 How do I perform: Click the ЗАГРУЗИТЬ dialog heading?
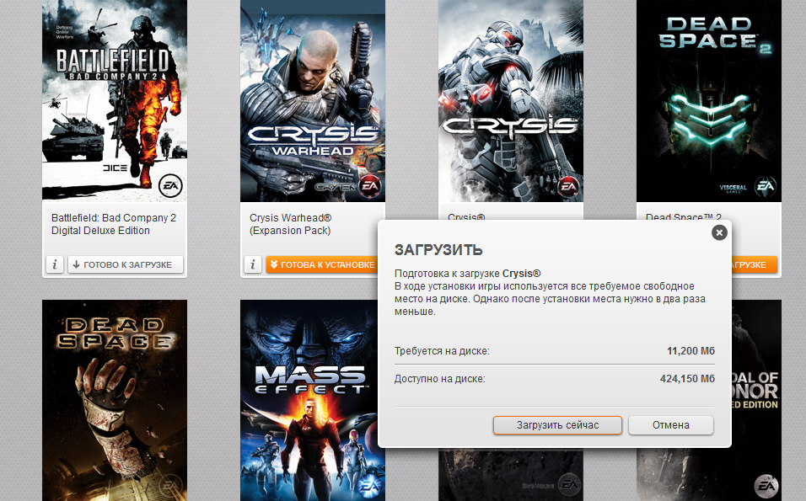pos(438,250)
